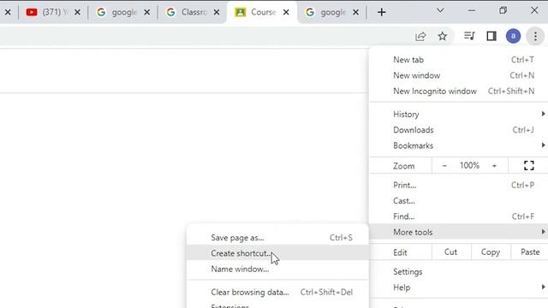Decrease zoom with the minus button
Screen dimensions: 548x308
[x=444, y=165]
